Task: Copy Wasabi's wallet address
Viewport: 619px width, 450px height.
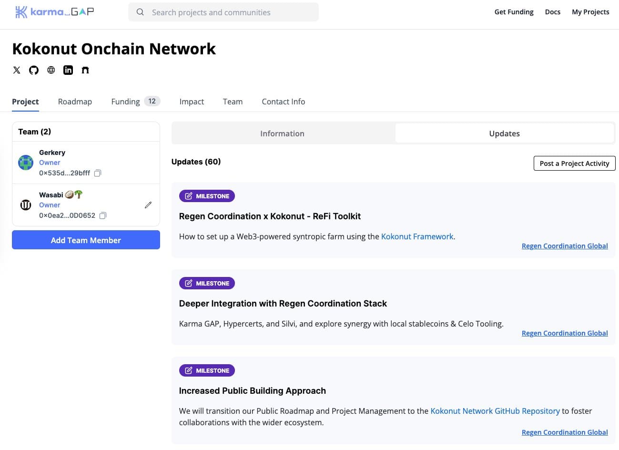Action: click(103, 215)
